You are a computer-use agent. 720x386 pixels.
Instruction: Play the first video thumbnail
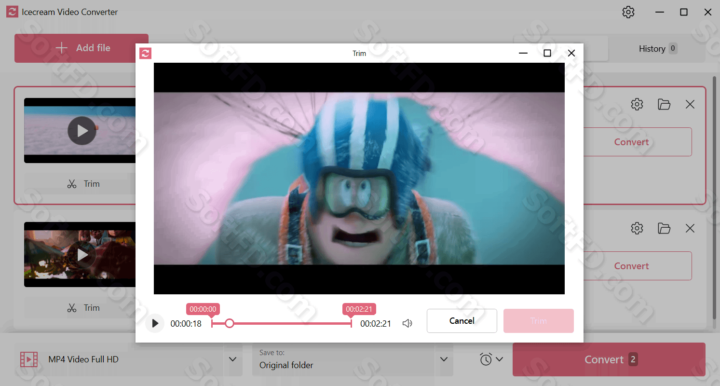tap(82, 131)
